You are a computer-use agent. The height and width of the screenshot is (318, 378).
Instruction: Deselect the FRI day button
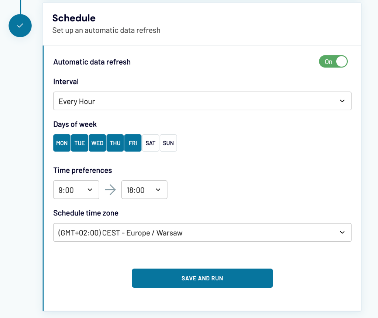tap(133, 143)
